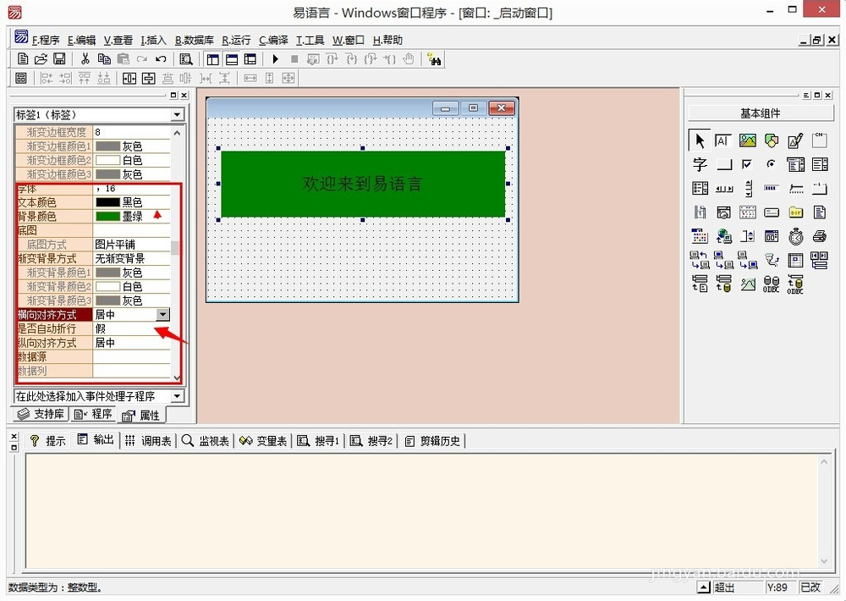Image resolution: width=846 pixels, height=601 pixels.
Task: Click the property list scroll-up arrow
Action: pyautogui.click(x=177, y=132)
